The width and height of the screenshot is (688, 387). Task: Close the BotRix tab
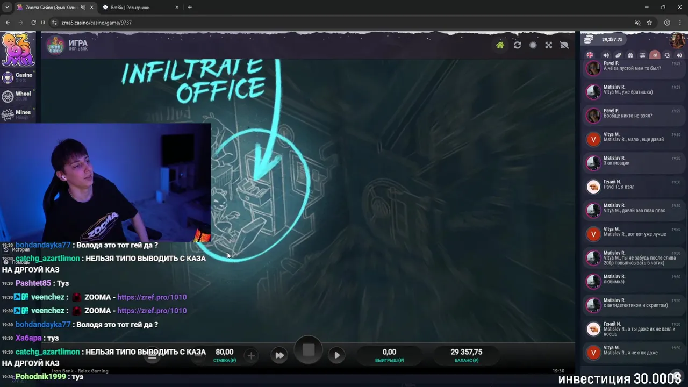pyautogui.click(x=177, y=8)
